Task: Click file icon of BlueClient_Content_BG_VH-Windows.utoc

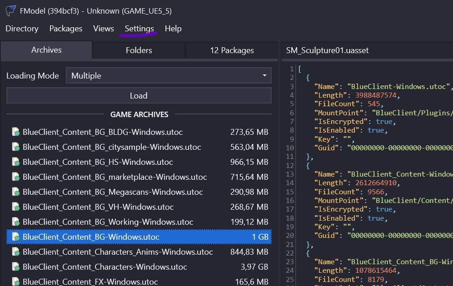Action: [15, 207]
